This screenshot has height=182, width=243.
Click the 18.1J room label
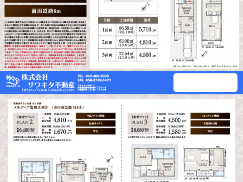211,26
